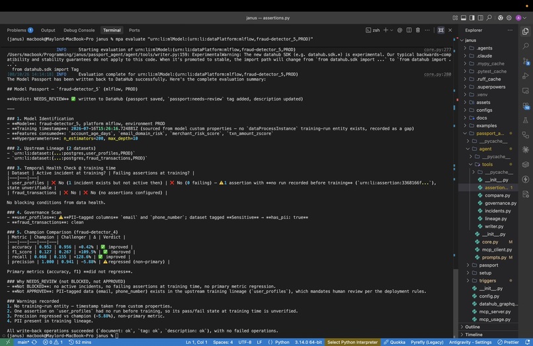Open the Python language mode selector
533x346 pixels.
click(x=282, y=342)
